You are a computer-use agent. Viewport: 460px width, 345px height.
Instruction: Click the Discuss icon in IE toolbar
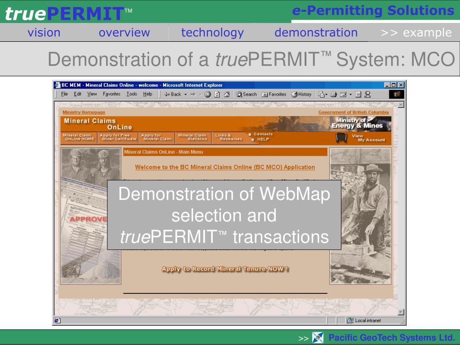358,94
